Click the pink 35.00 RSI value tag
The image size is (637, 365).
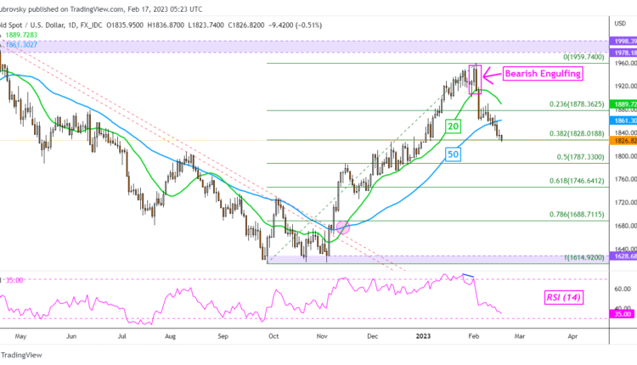(623, 314)
